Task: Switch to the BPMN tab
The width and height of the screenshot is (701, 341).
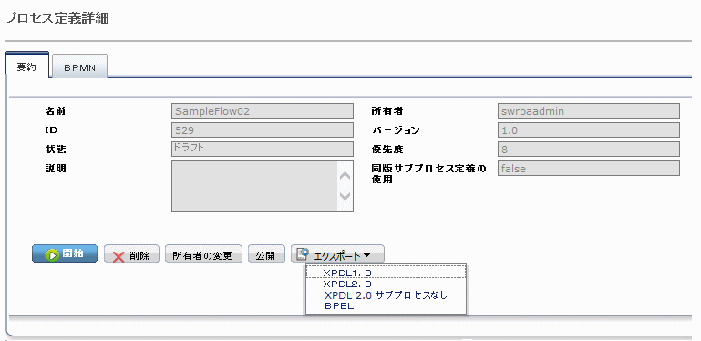Action: 79,67
